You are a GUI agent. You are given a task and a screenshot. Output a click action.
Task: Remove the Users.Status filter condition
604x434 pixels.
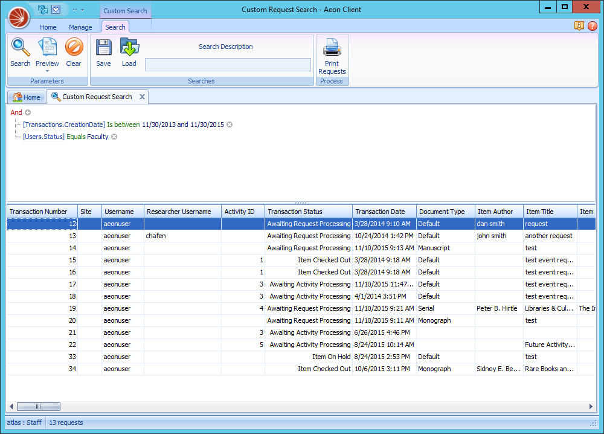[x=114, y=137]
